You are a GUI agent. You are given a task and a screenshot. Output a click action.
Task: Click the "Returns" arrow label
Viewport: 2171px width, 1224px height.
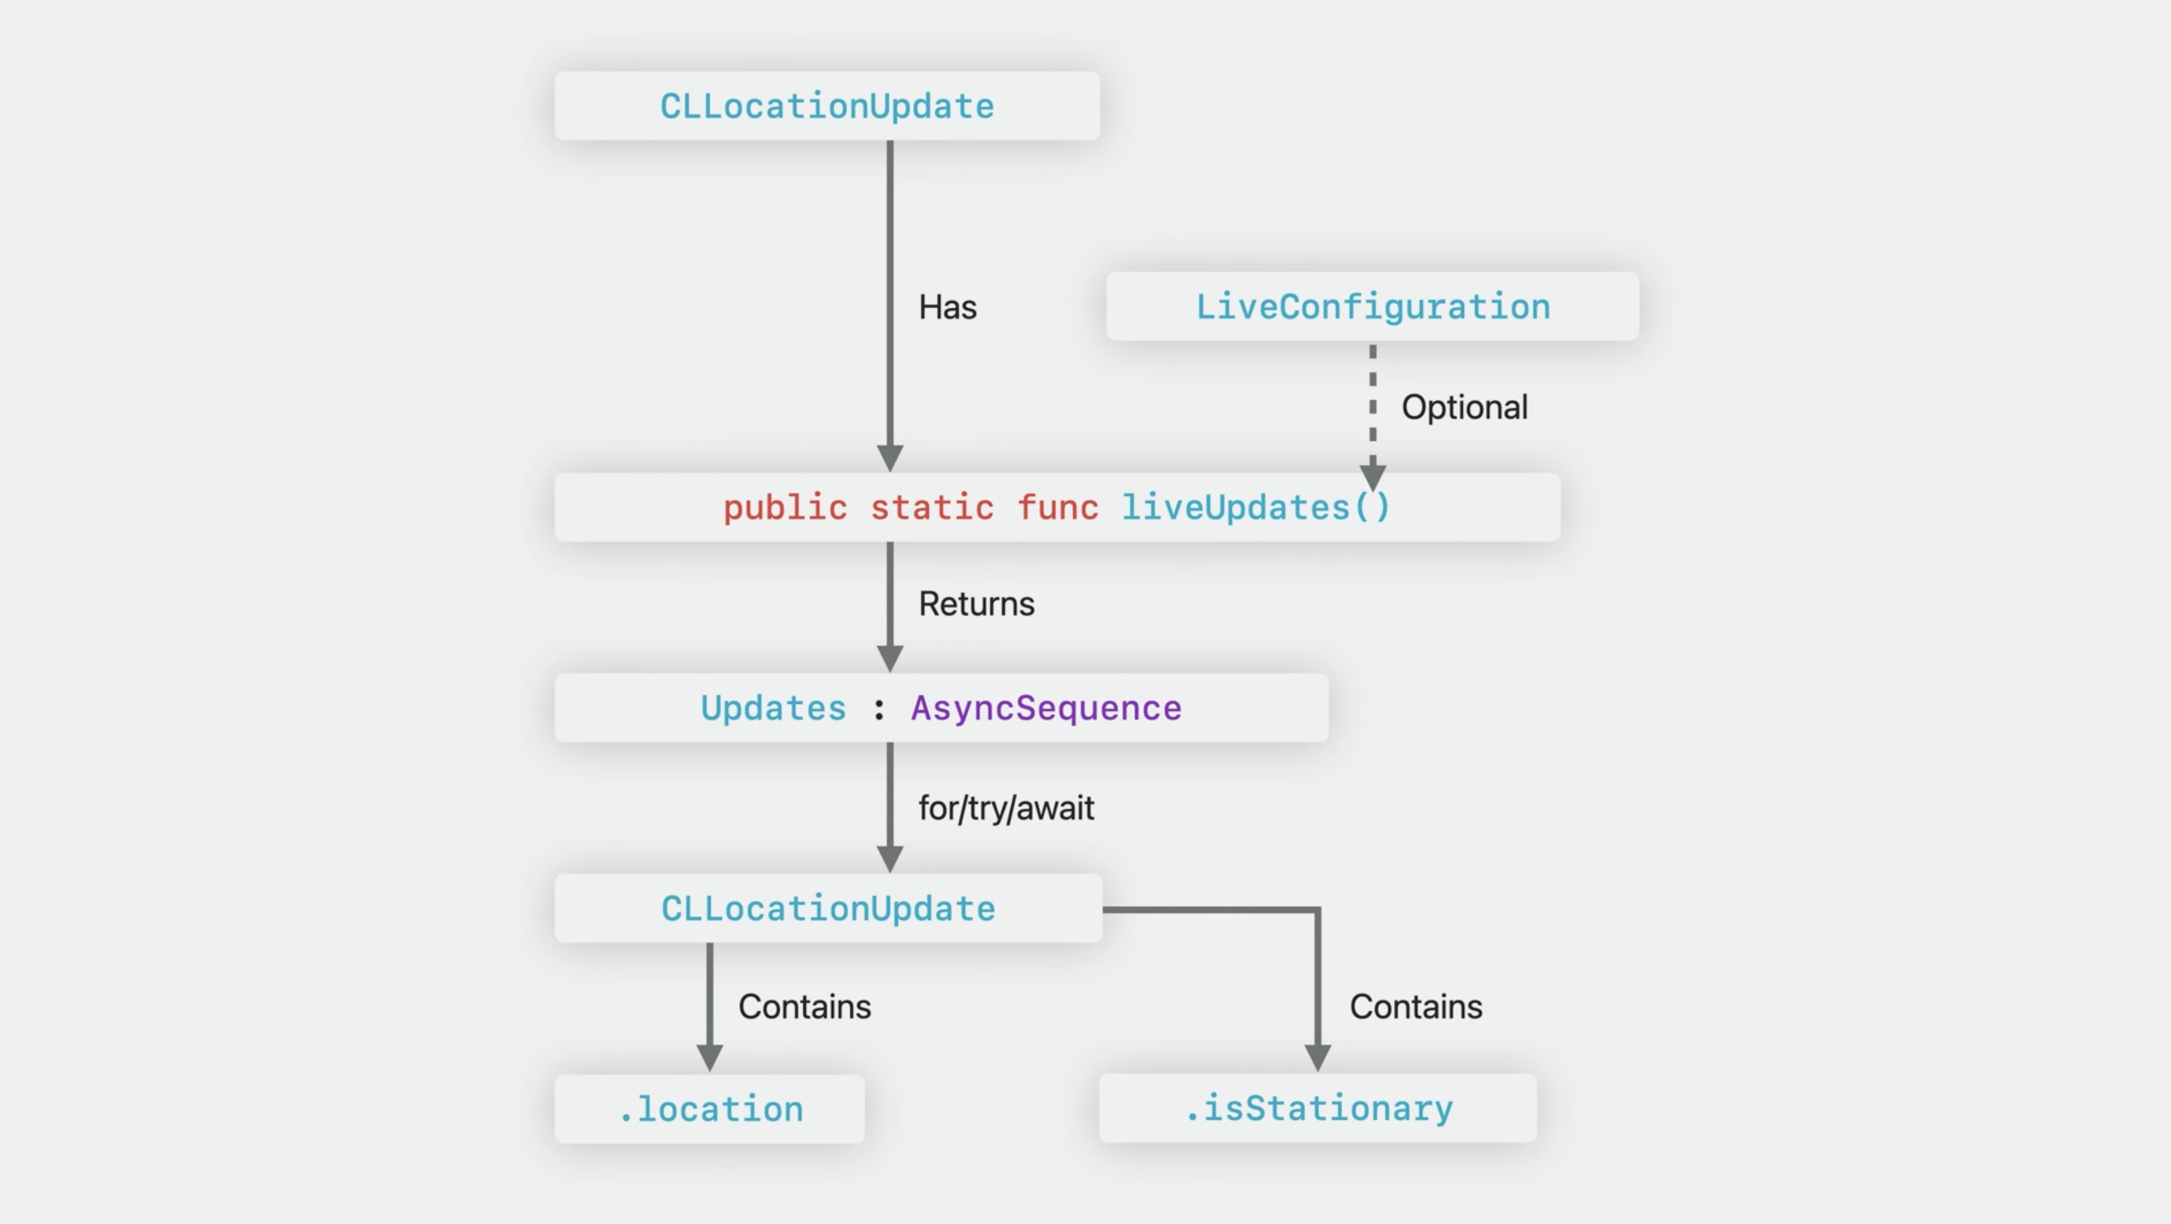976,604
